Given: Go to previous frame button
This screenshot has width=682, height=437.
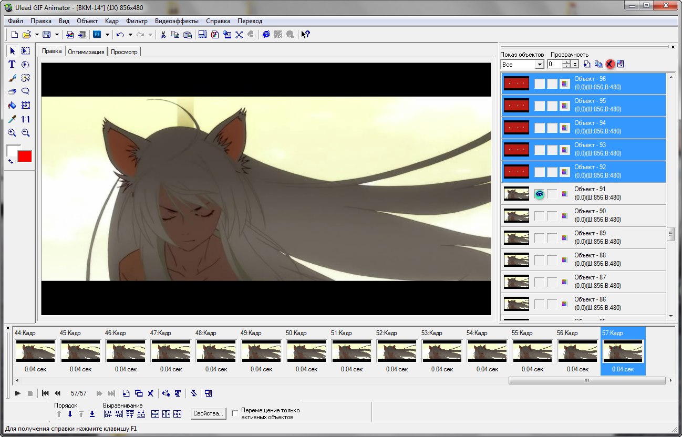Looking at the screenshot, I should point(57,393).
